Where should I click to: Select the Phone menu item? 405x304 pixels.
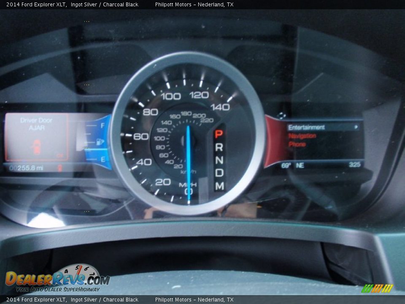coord(297,144)
